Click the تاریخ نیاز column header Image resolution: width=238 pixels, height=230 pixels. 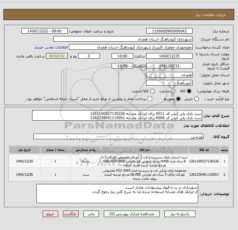click(24, 150)
